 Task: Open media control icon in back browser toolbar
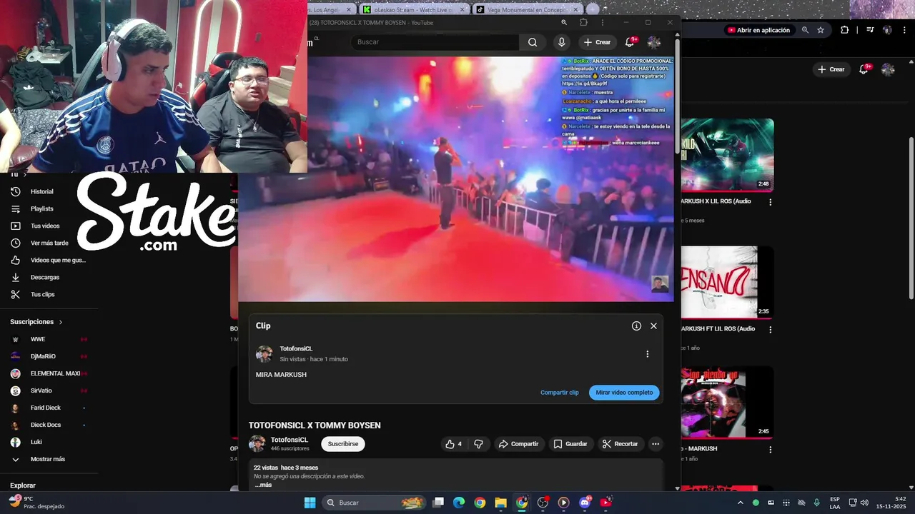click(x=870, y=30)
